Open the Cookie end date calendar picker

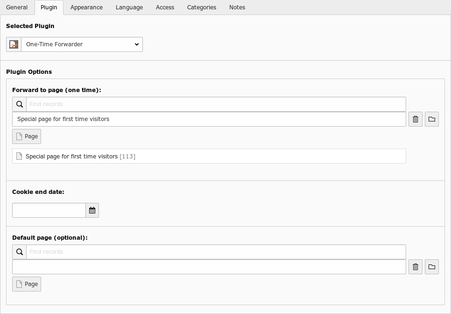[92, 210]
